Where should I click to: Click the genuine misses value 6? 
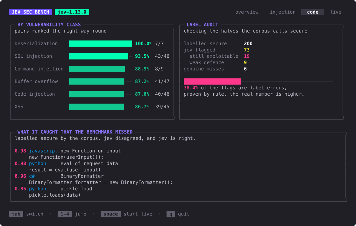245,69
